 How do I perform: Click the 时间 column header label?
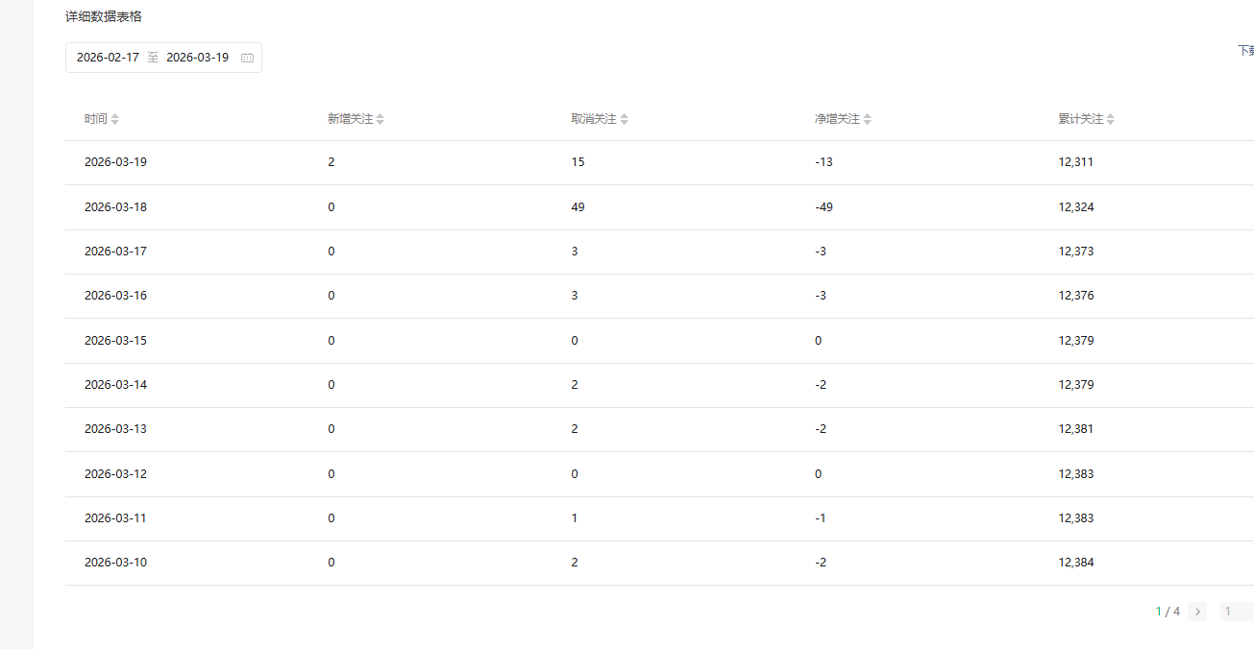[95, 119]
